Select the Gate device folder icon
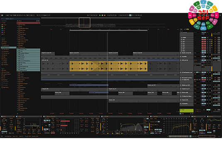The width and height of the screenshot is (222, 151). (x=19, y=64)
